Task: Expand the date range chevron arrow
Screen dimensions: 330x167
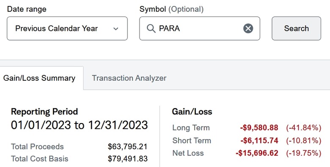Action: [x=116, y=29]
